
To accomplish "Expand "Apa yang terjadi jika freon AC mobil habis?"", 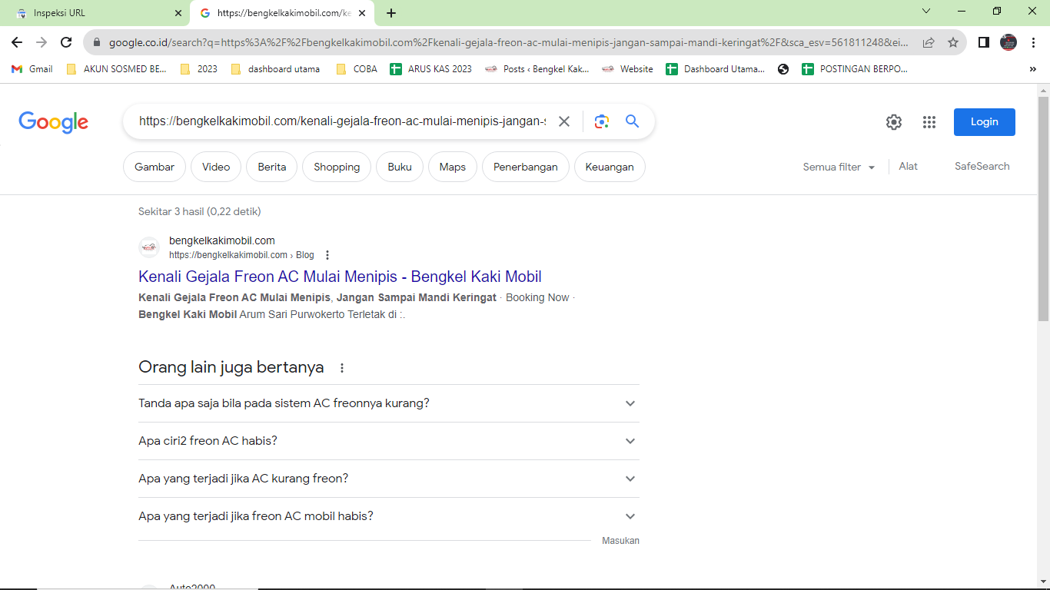I will point(389,516).
